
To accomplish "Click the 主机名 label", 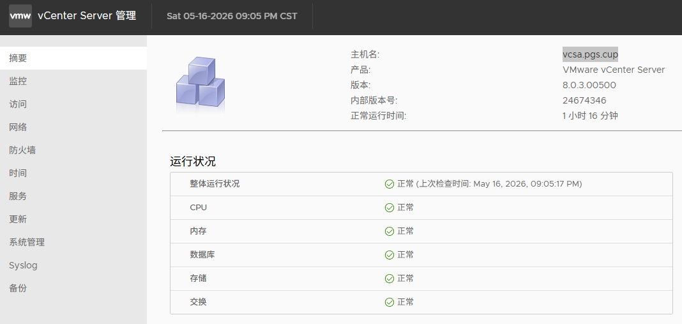I will pos(365,54).
